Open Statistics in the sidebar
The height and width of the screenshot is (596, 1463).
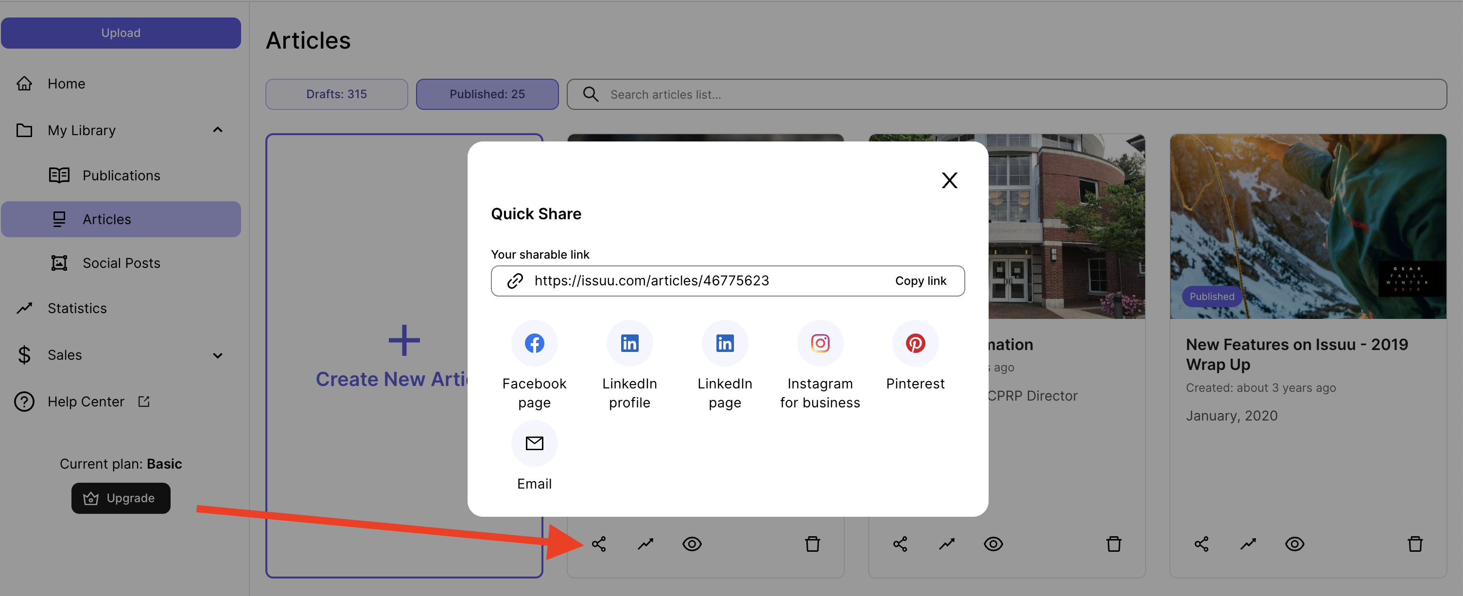pos(77,308)
